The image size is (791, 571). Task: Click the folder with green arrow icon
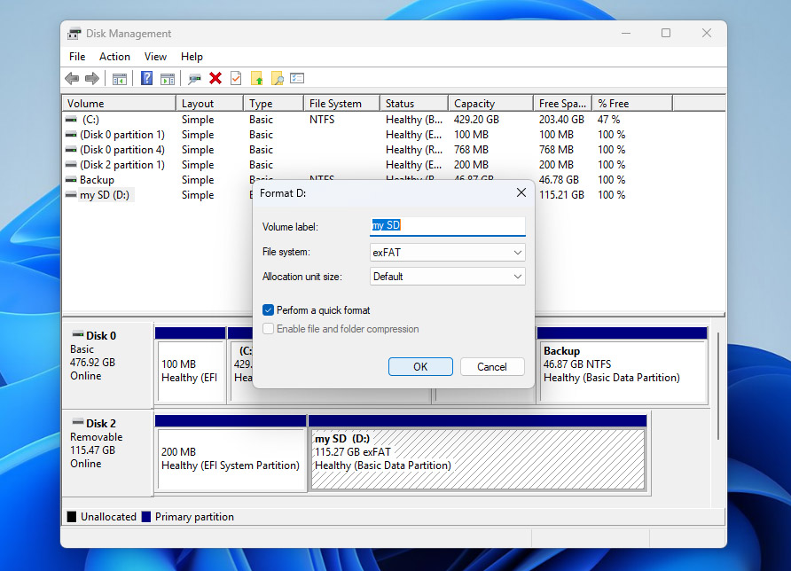click(257, 78)
